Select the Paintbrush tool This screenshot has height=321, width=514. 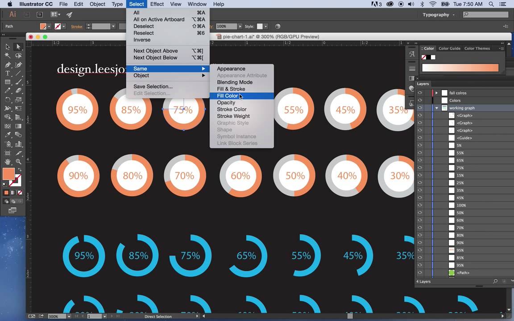tap(18, 82)
